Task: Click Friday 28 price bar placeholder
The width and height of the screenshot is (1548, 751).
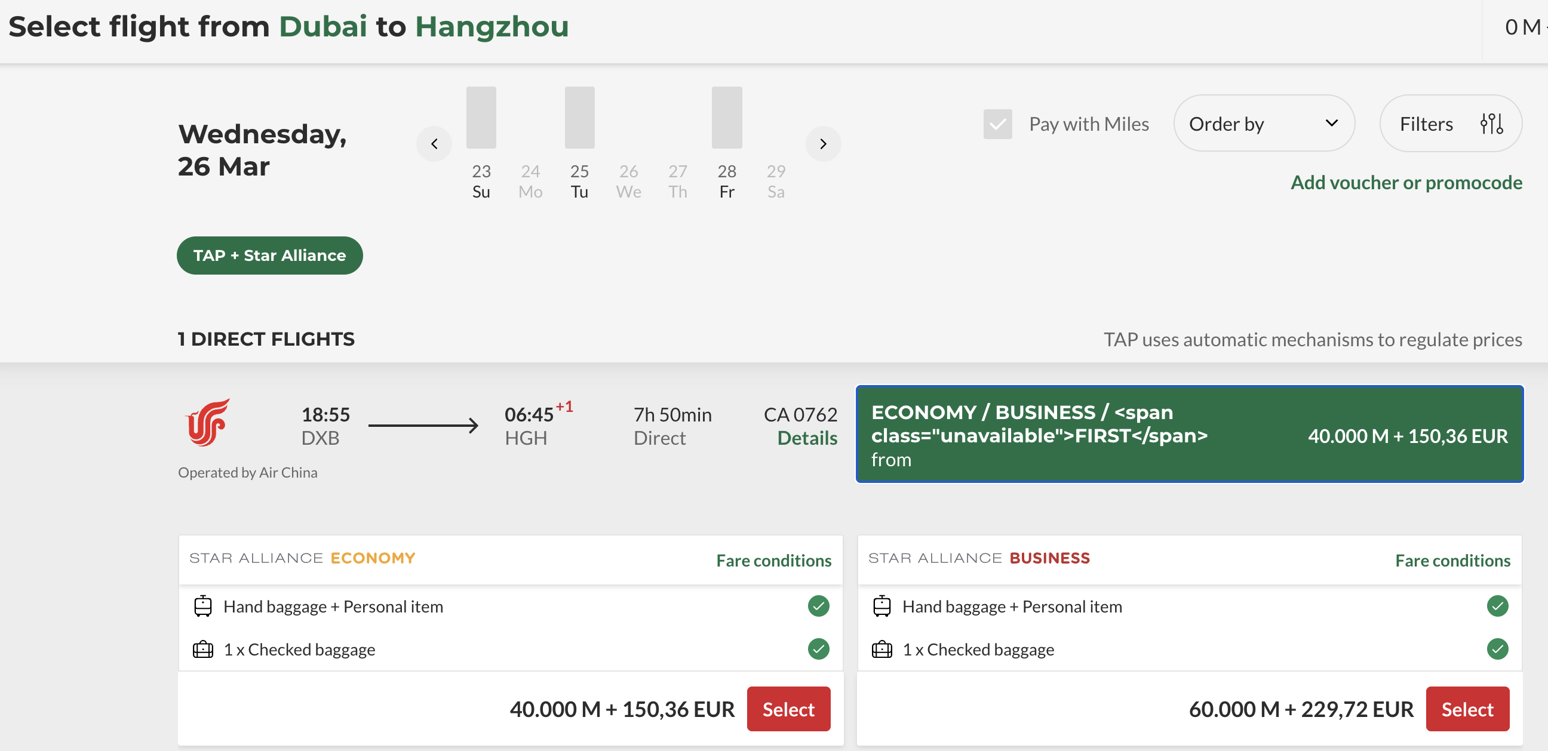Action: coord(727,117)
